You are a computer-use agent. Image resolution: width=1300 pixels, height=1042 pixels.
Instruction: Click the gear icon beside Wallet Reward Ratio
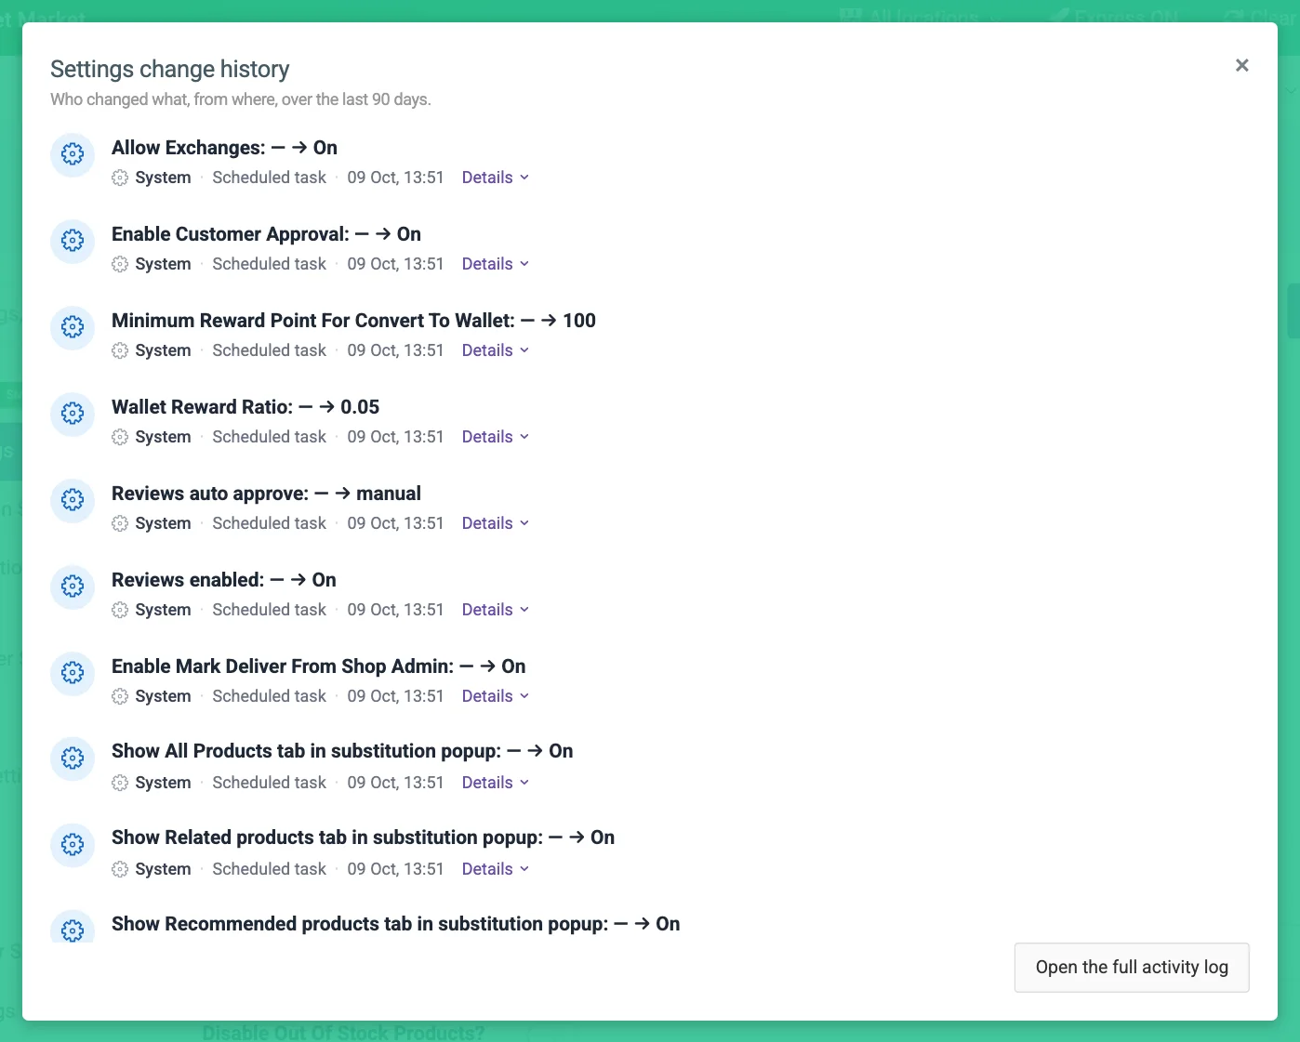pyautogui.click(x=73, y=414)
